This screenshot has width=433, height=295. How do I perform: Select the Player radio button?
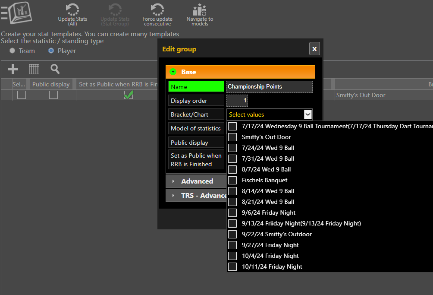point(51,51)
